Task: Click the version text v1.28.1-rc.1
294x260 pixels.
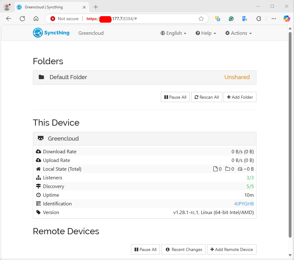Action: click(213, 213)
